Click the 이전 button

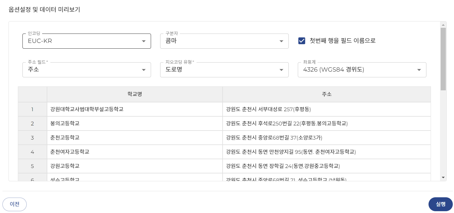coord(15,204)
